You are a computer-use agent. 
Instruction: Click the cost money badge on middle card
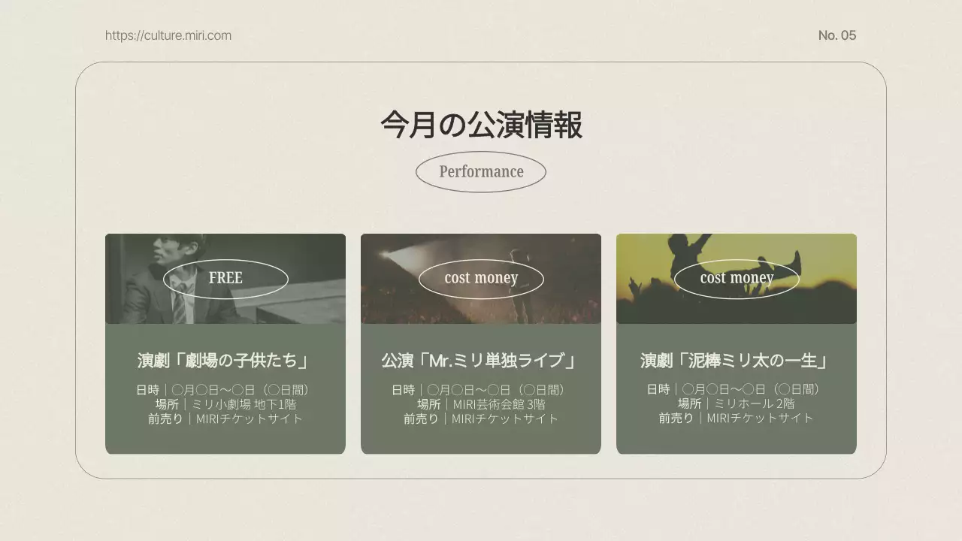point(481,278)
